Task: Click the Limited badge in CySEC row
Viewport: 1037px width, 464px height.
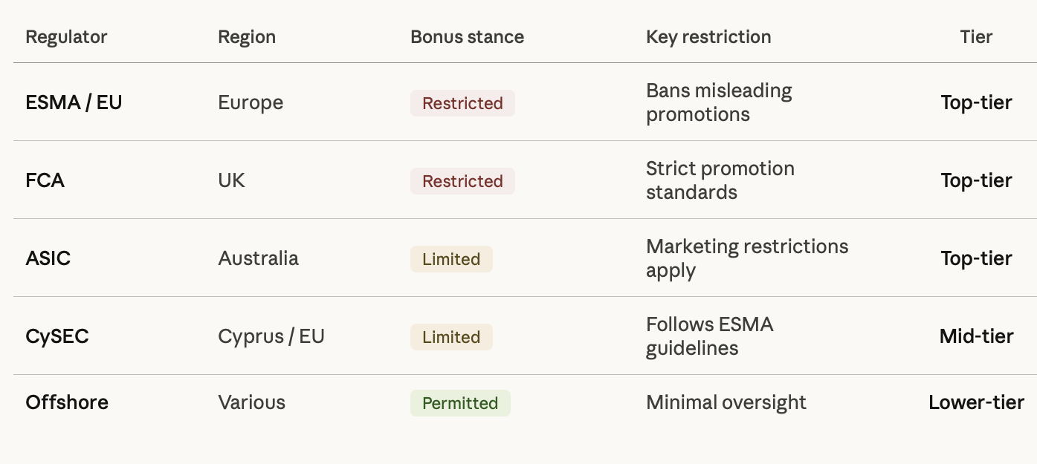Action: click(x=451, y=337)
